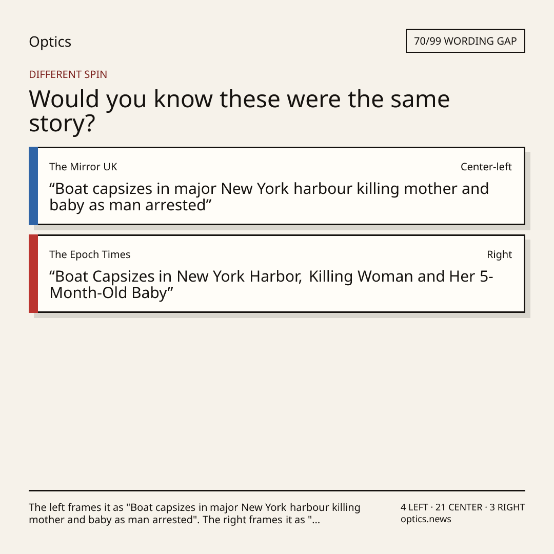The width and height of the screenshot is (554, 554).
Task: Click the main headline about same story
Action: point(239,111)
